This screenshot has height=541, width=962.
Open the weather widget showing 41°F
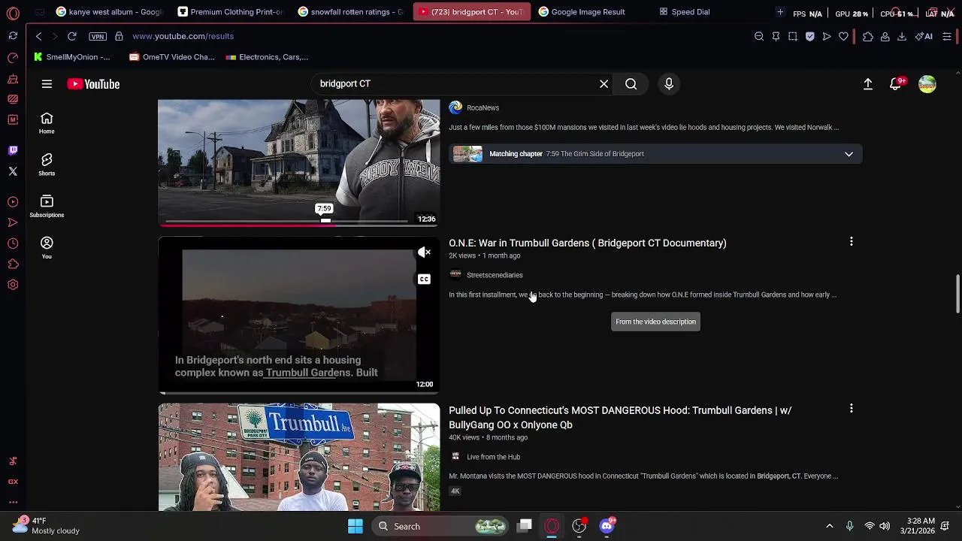(47, 526)
